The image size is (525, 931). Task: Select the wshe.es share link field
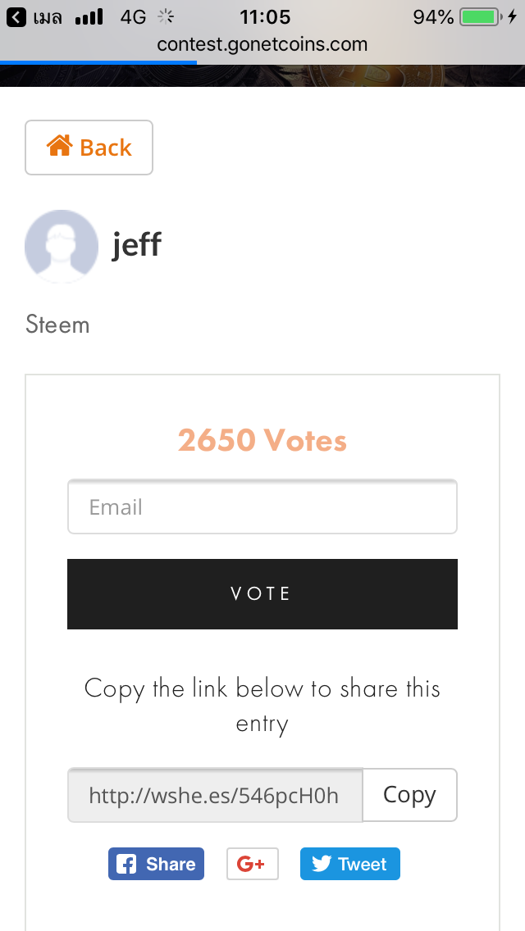click(x=215, y=795)
